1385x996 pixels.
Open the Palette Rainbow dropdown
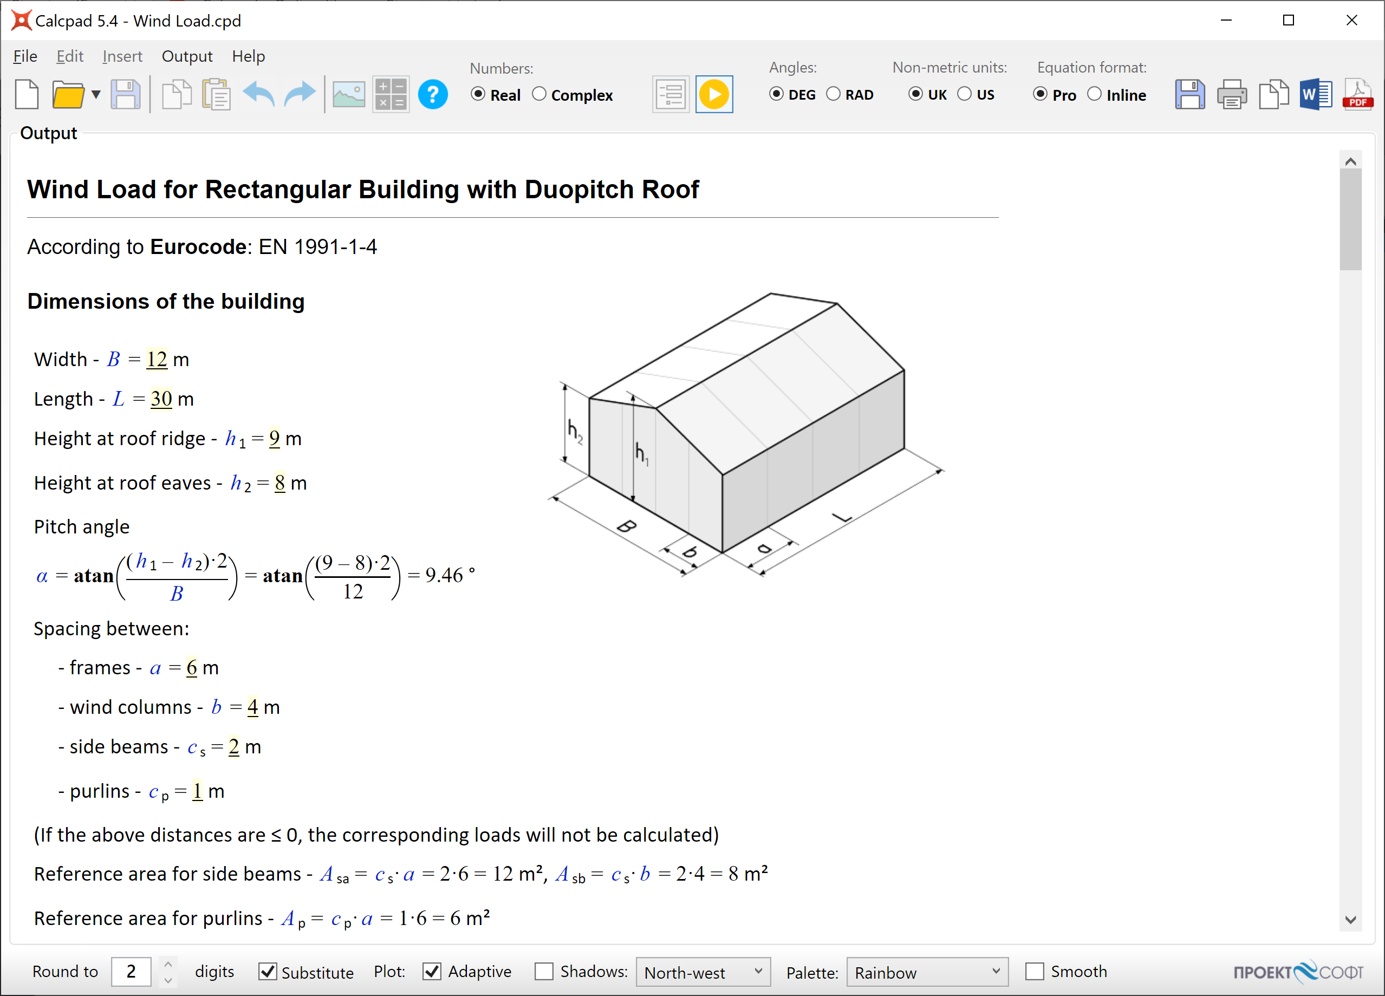pyautogui.click(x=926, y=972)
